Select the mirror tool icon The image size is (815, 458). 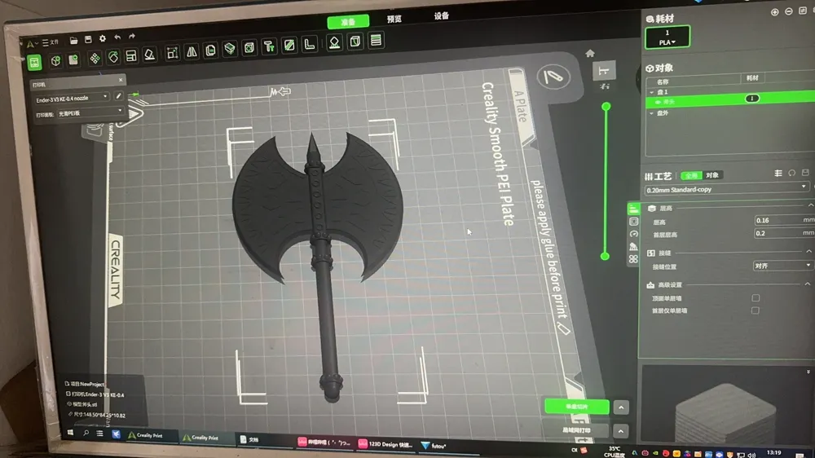tap(192, 51)
